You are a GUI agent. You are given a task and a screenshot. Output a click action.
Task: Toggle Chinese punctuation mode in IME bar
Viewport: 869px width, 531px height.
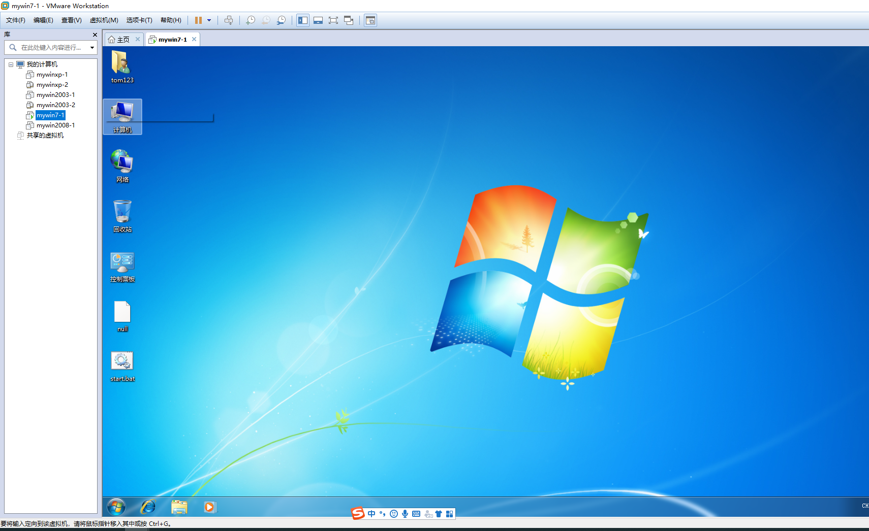coord(383,514)
